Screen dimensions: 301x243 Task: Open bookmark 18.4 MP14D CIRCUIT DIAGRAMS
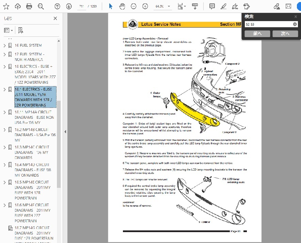click(x=33, y=170)
